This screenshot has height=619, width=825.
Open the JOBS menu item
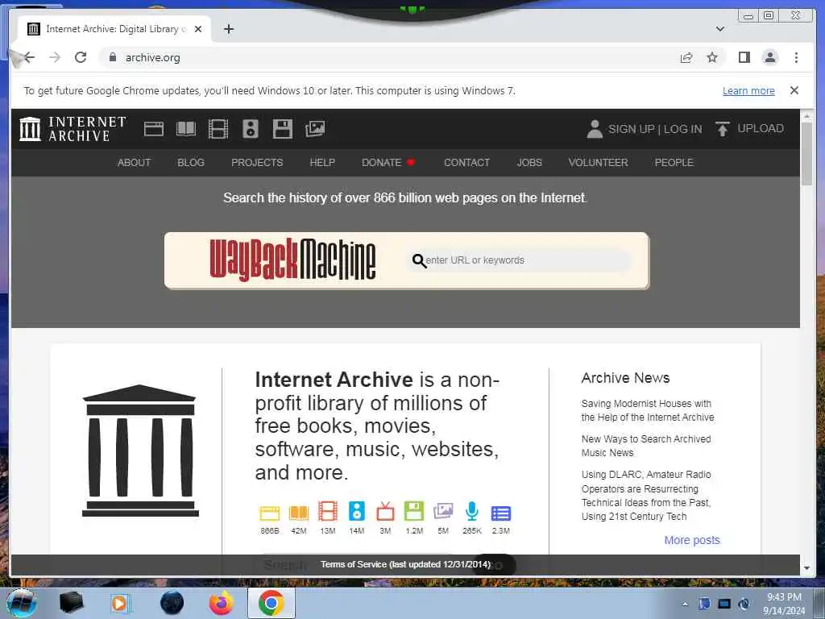529,162
